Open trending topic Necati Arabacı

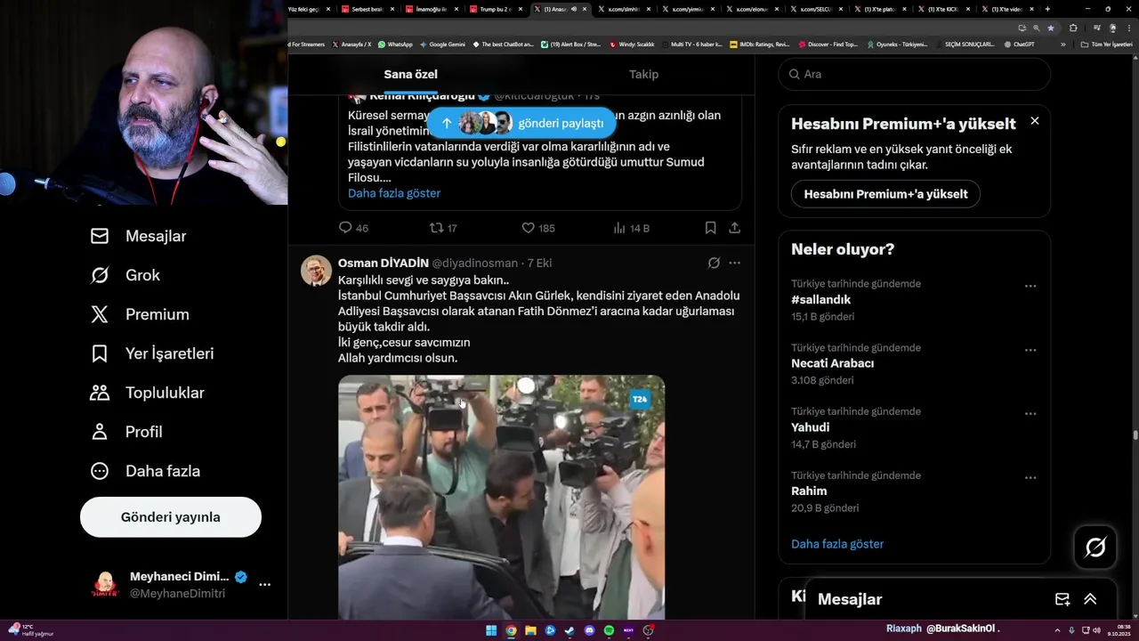tap(833, 363)
